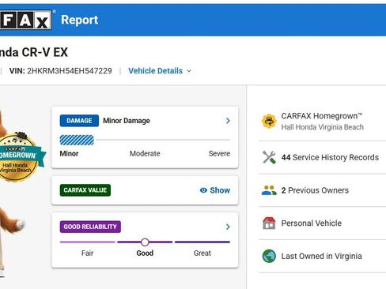Click the CARFAX logo in header
The height and width of the screenshot is (289, 386).
coord(26,20)
